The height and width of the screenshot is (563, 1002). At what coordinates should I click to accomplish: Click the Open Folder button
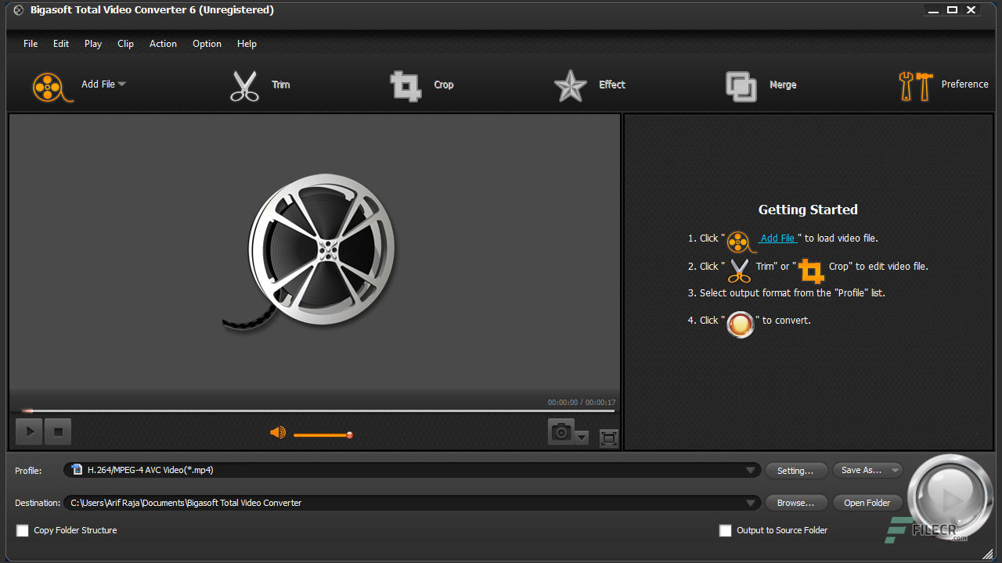867,503
